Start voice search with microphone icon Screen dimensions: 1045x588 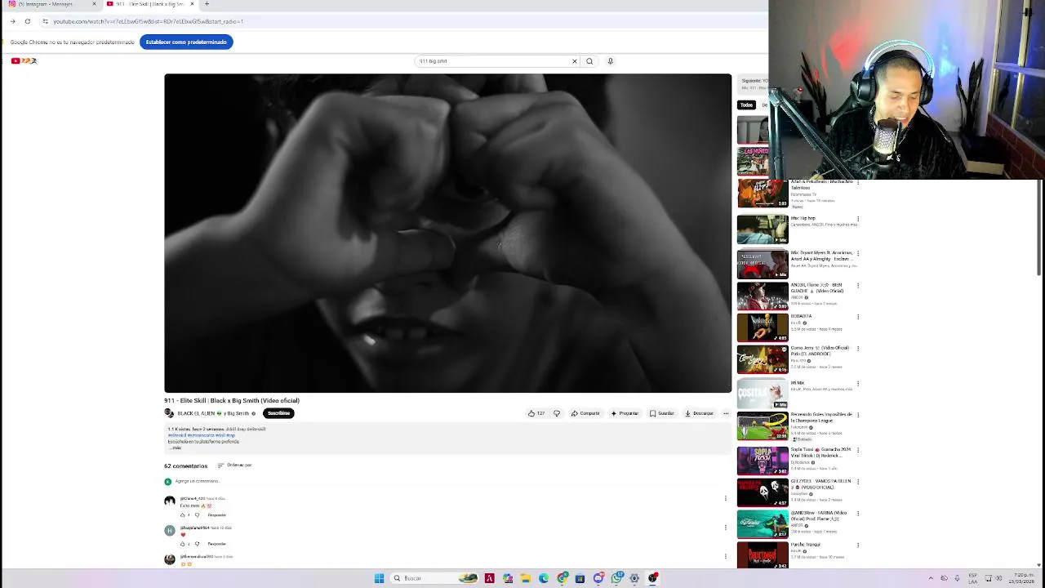click(610, 61)
